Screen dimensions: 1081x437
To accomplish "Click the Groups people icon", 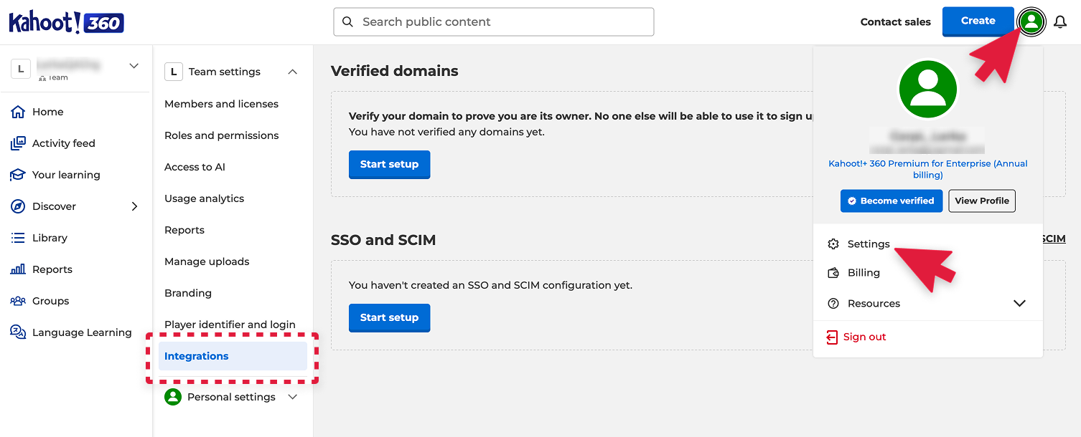I will (x=18, y=301).
